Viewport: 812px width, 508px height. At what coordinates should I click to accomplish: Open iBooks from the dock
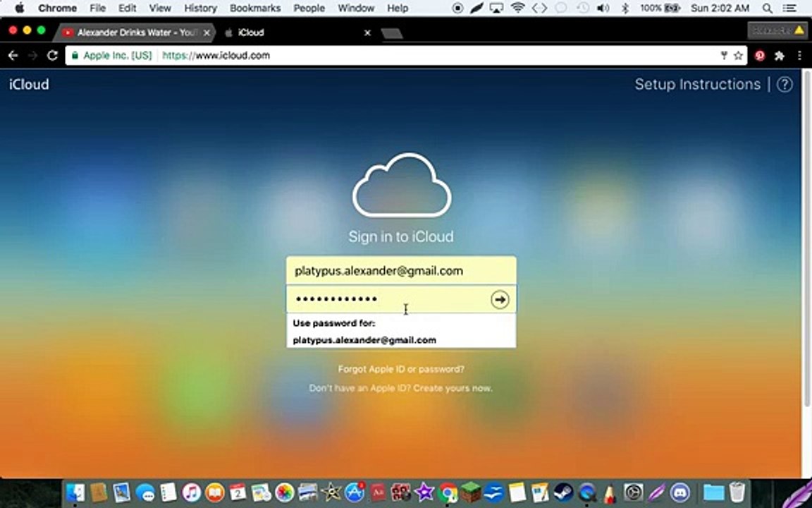[214, 492]
